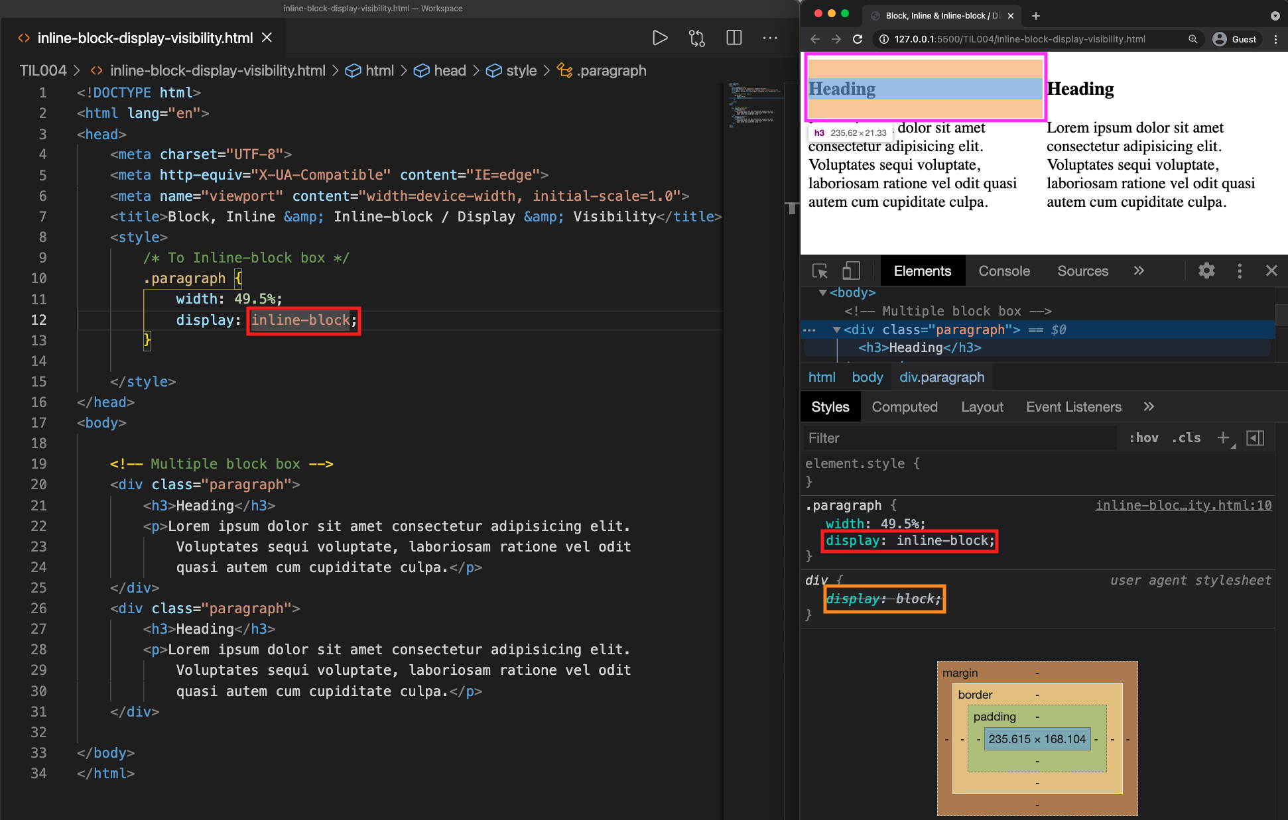Open the inline-bloc…ity.html:10 source link
This screenshot has width=1288, height=820.
(1183, 505)
